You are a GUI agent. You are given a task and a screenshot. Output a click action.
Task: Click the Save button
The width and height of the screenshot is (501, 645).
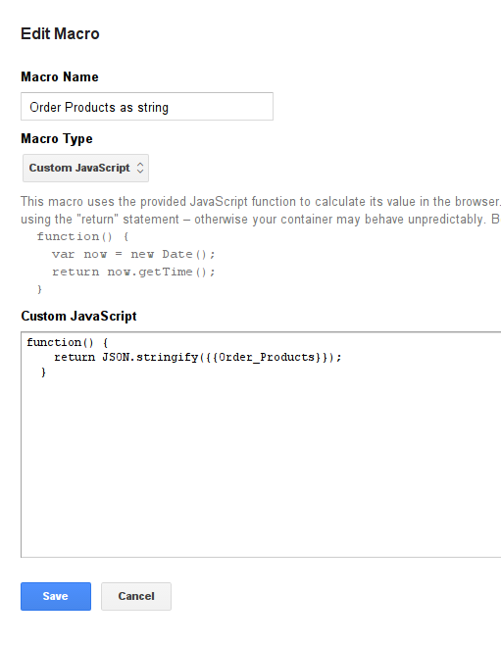coord(56,596)
